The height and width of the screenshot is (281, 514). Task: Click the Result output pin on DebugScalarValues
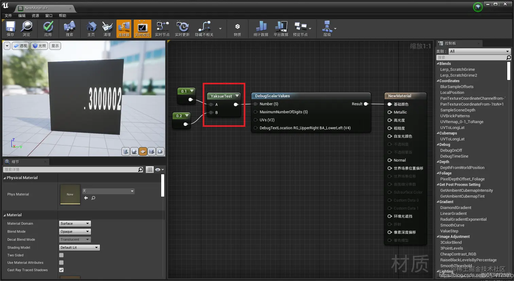(366, 104)
